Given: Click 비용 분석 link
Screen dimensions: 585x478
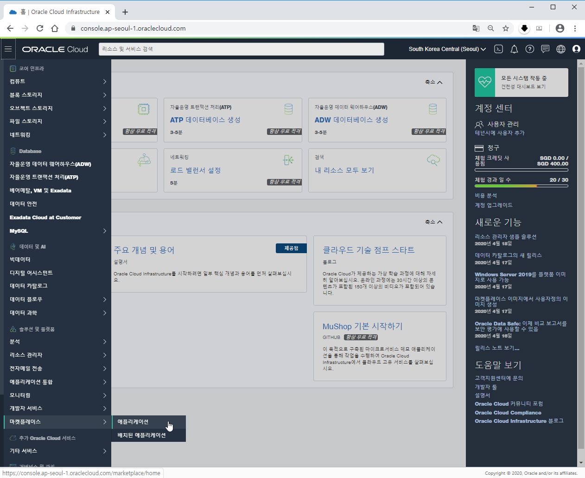Looking at the screenshot, I should (486, 196).
